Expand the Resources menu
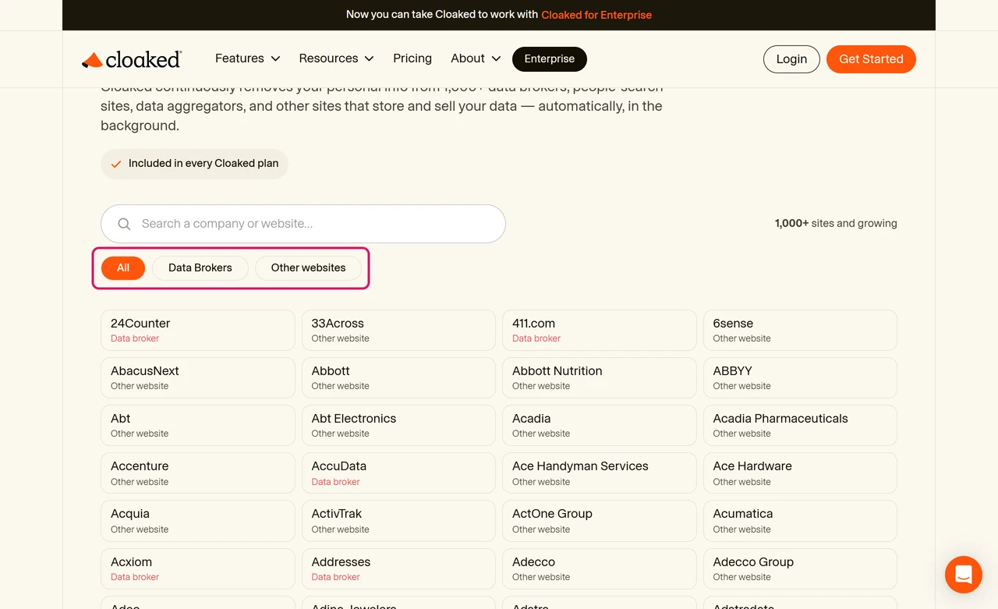998x609 pixels. 336,58
